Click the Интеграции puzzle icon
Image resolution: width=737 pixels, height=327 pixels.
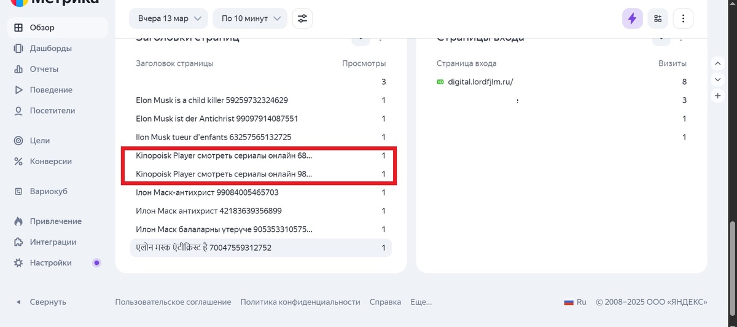[18, 242]
